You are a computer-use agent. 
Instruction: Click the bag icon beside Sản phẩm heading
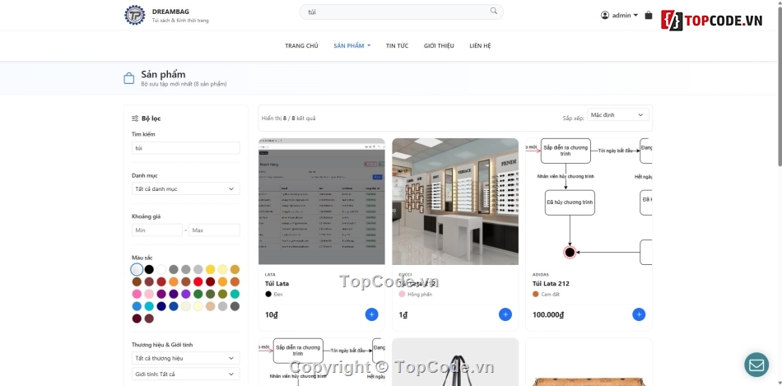pos(129,78)
